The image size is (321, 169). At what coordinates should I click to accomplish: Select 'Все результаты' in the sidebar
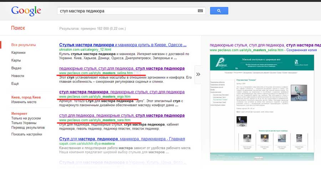[24, 45]
